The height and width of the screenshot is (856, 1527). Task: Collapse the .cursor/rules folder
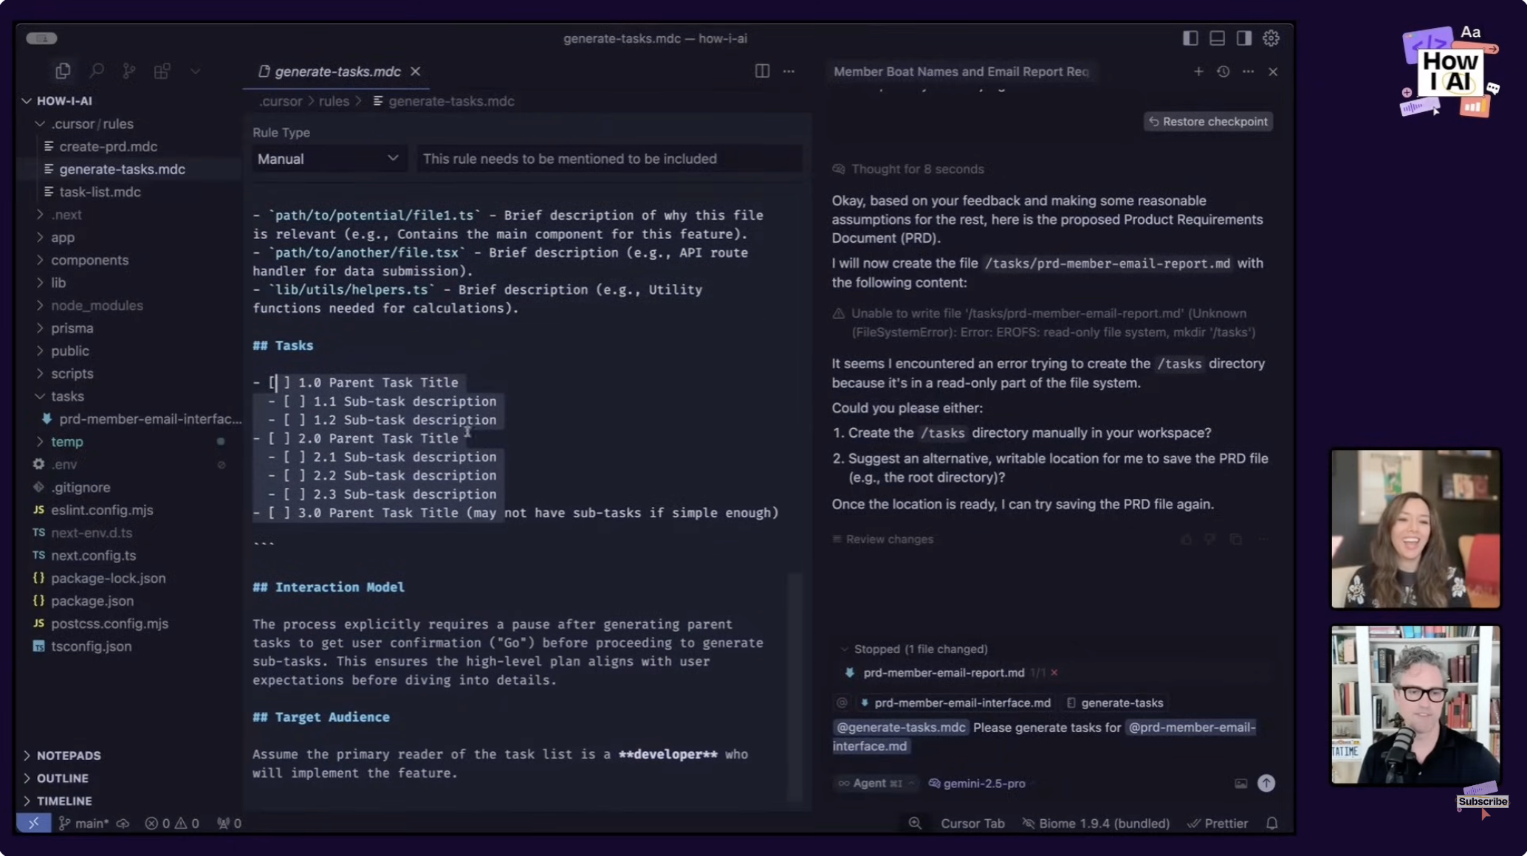(92, 123)
